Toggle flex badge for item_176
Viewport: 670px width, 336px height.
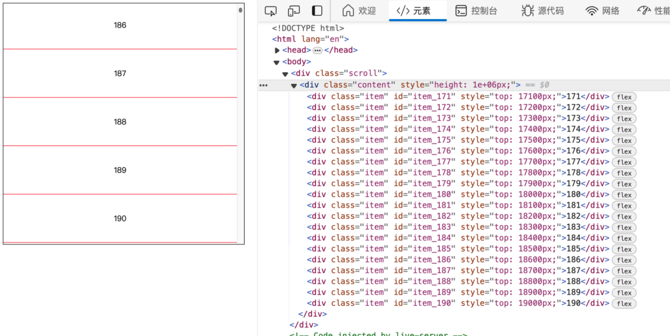point(624,151)
